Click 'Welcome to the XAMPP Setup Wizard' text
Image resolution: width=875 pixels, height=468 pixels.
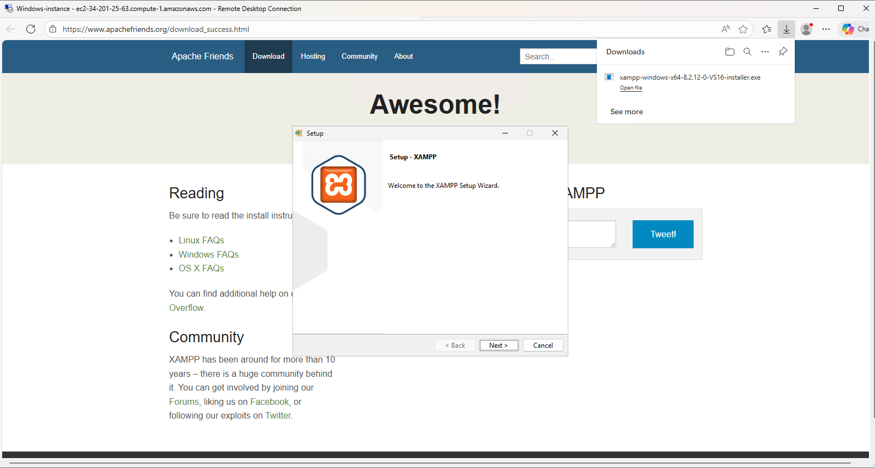444,186
